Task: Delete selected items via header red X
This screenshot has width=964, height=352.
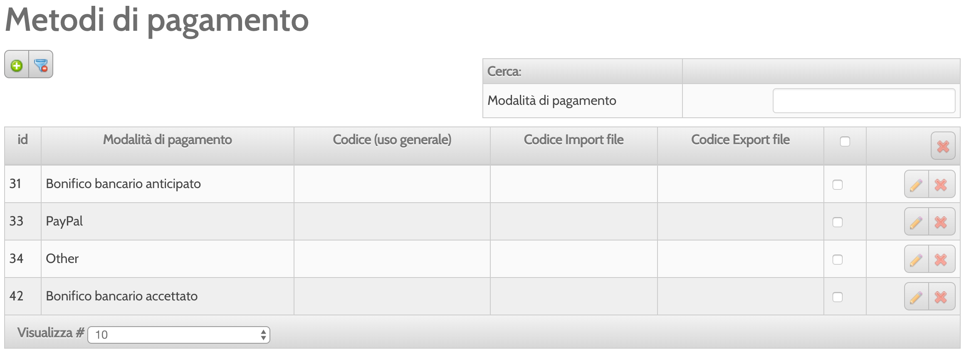Action: pyautogui.click(x=943, y=146)
